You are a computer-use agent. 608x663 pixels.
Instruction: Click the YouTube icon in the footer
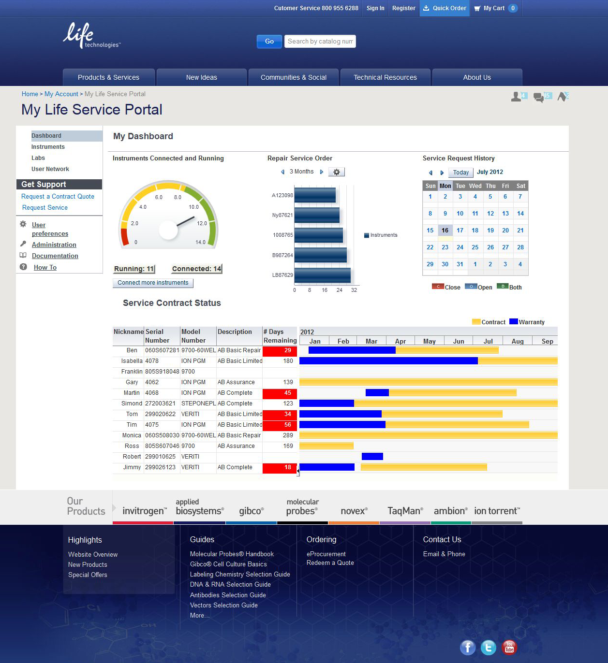509,647
